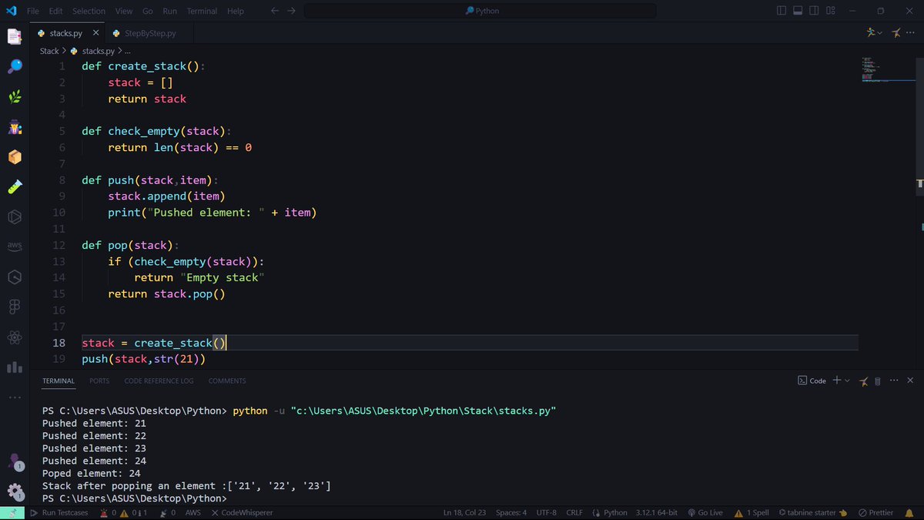The width and height of the screenshot is (924, 520).
Task: Open terminal panel more actions ellipsis
Action: [894, 381]
